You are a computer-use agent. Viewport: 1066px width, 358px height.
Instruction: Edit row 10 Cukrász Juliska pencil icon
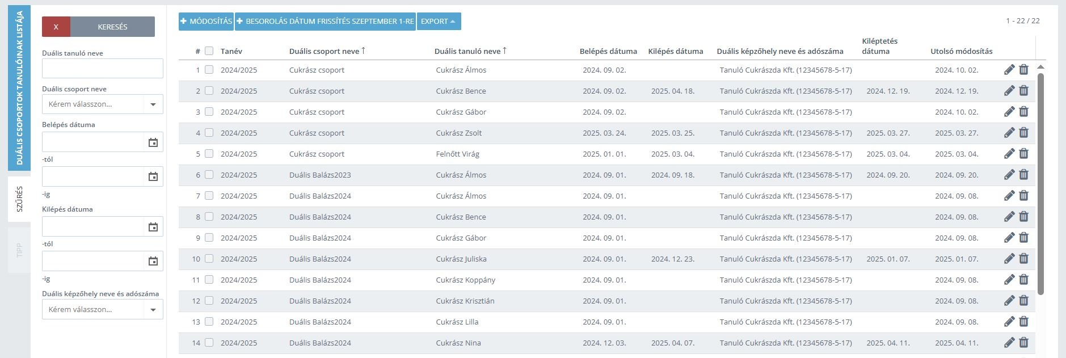coord(1009,259)
